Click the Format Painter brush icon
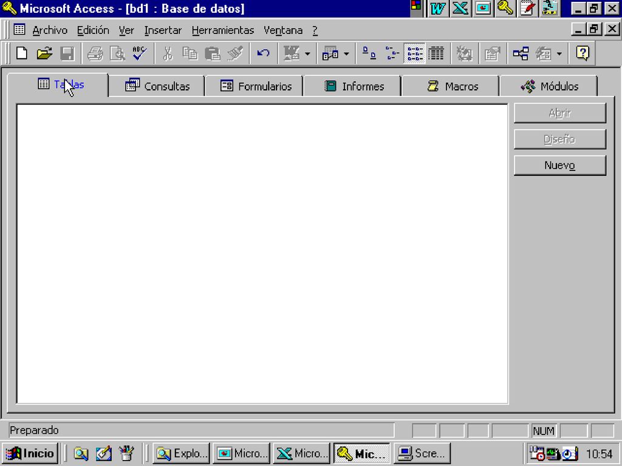 [x=235, y=53]
